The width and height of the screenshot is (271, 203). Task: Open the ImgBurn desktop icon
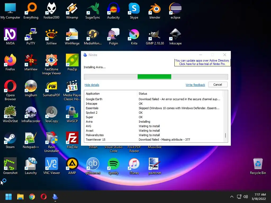pyautogui.click(x=31, y=88)
